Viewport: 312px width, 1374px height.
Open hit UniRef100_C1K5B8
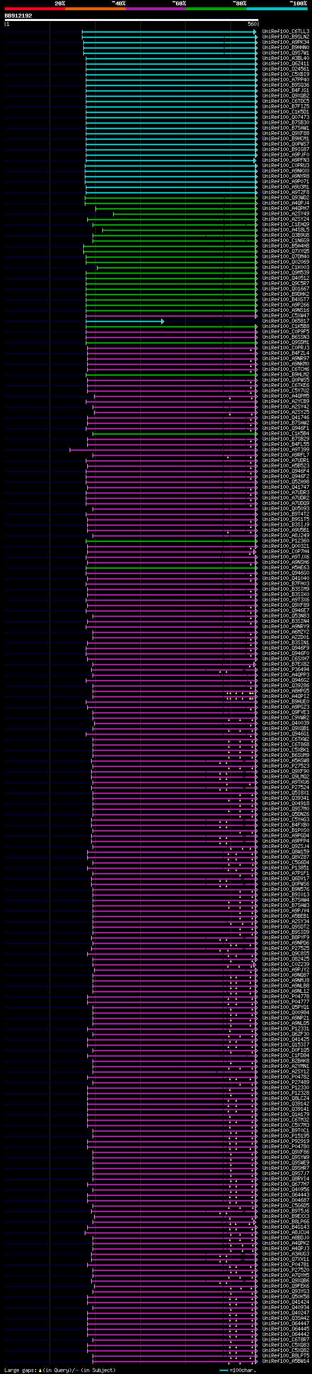pos(285,327)
